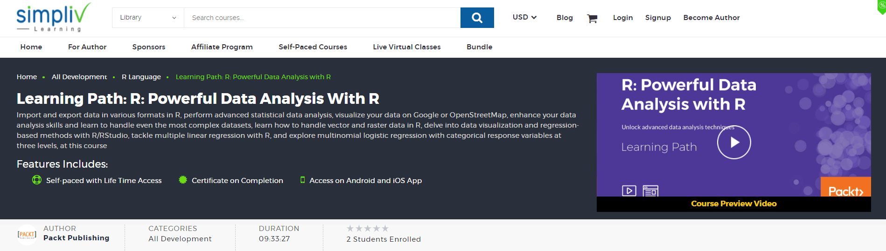Viewport: 886px width, 251px height.
Task: Go to Live Virtual Classes menu
Action: pos(407,47)
